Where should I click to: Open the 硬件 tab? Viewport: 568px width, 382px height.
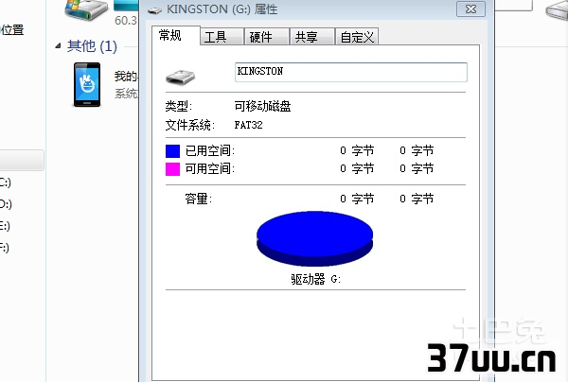267,37
